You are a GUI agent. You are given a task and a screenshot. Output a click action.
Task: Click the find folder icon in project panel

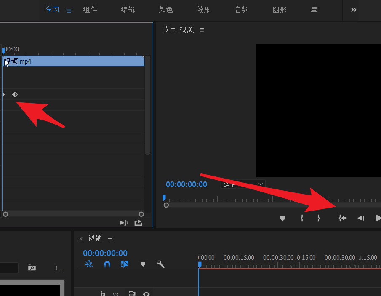[32, 268]
